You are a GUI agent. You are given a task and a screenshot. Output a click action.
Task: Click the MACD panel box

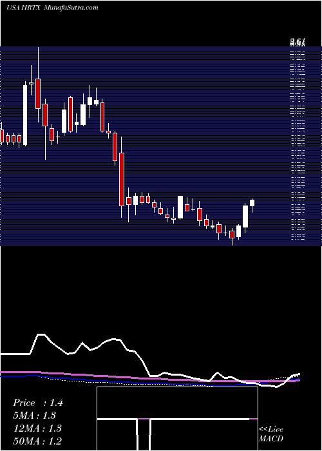click(x=177, y=419)
